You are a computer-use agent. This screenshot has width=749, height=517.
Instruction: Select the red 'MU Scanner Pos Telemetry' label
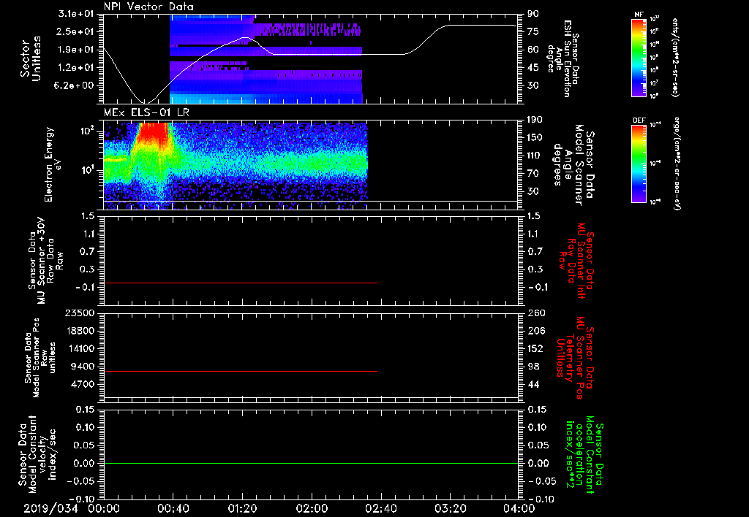(x=575, y=358)
